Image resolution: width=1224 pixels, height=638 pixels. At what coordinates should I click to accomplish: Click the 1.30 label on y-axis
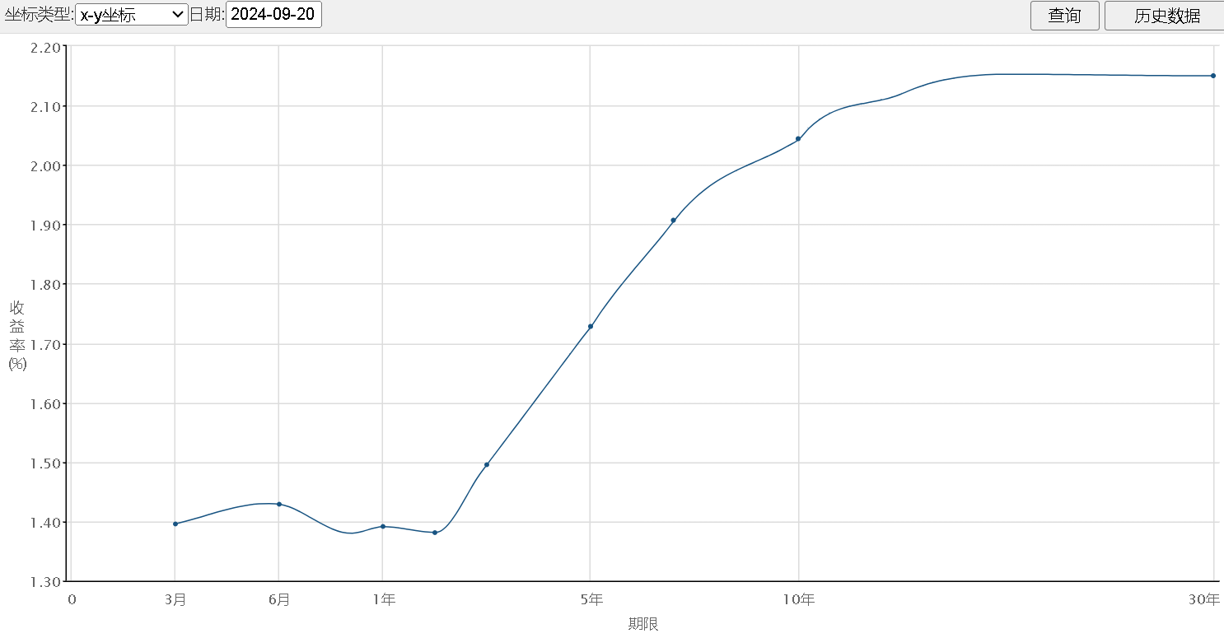(x=45, y=582)
